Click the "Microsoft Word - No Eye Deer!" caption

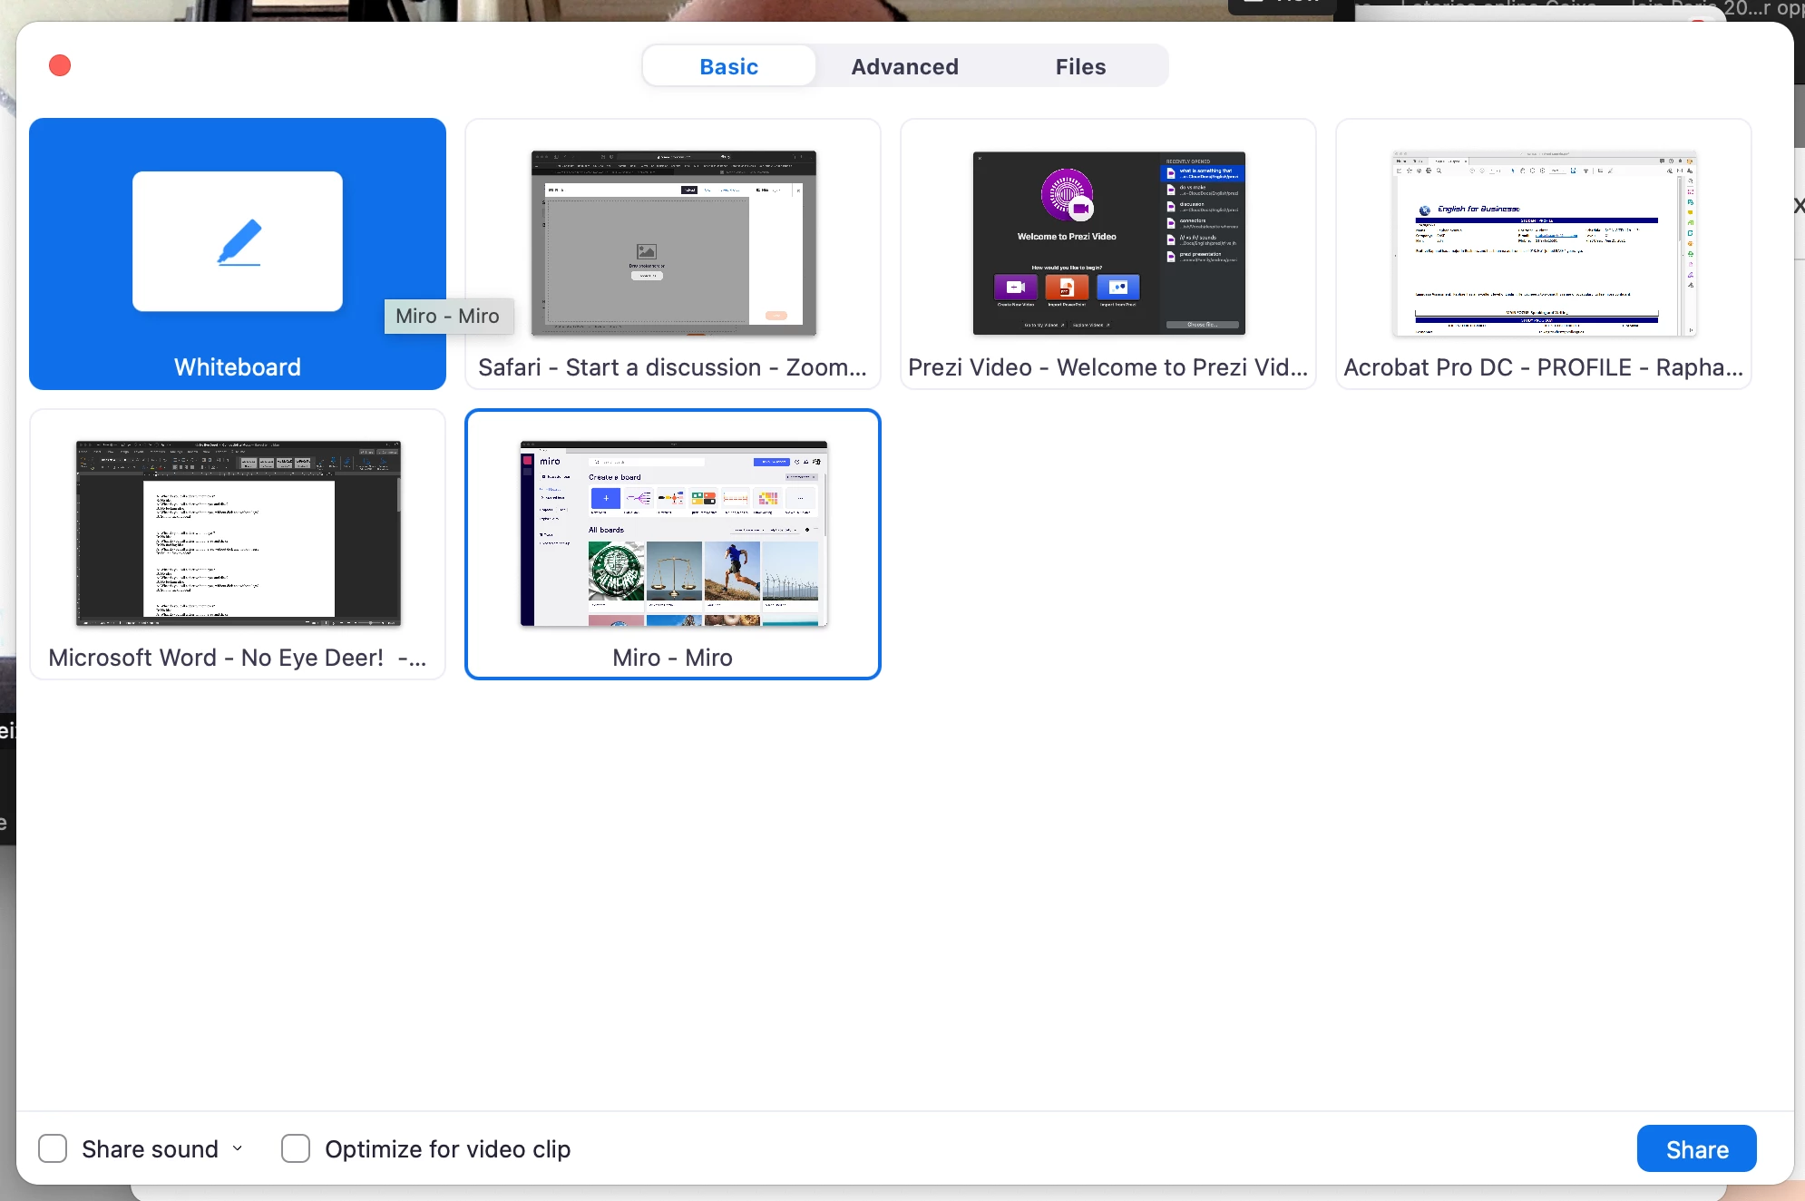coord(237,658)
